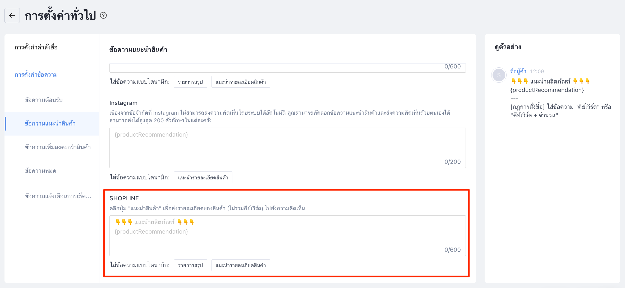Click ข้อความแนะนำสินค้า main panel heading
The height and width of the screenshot is (288, 625).
[x=138, y=50]
